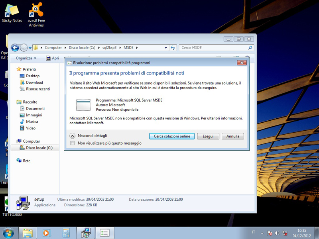Screen dimensions: 319x239
Task: Check 'Non visualizzare più questo messaggio'
Action: [x=72, y=143]
